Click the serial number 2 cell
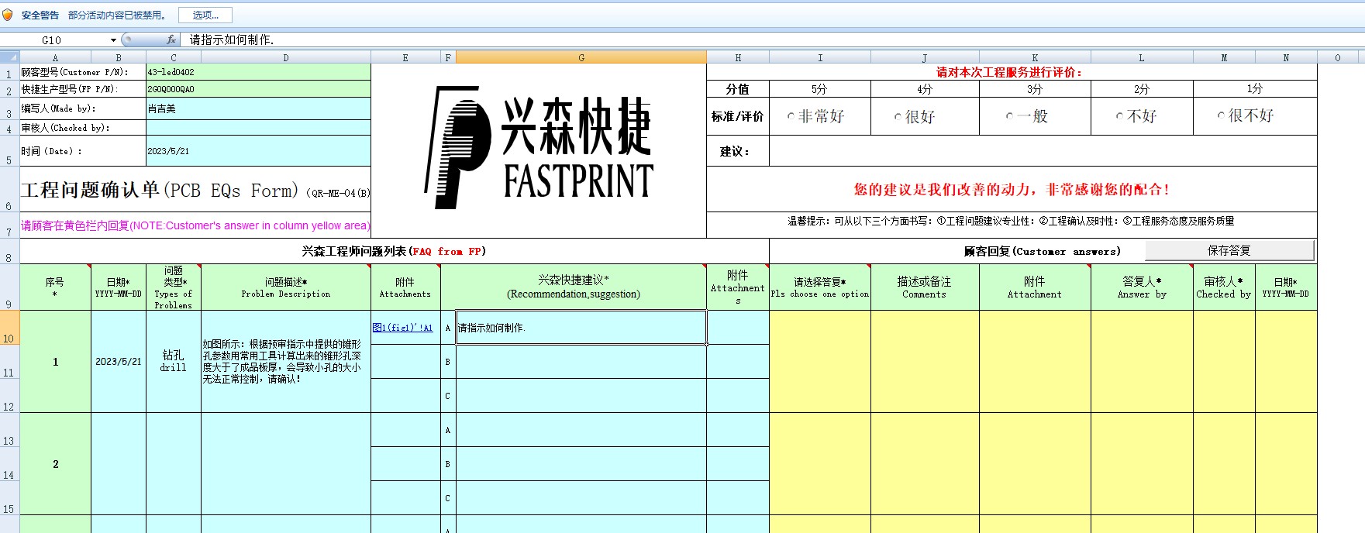The image size is (1365, 533). pos(55,463)
